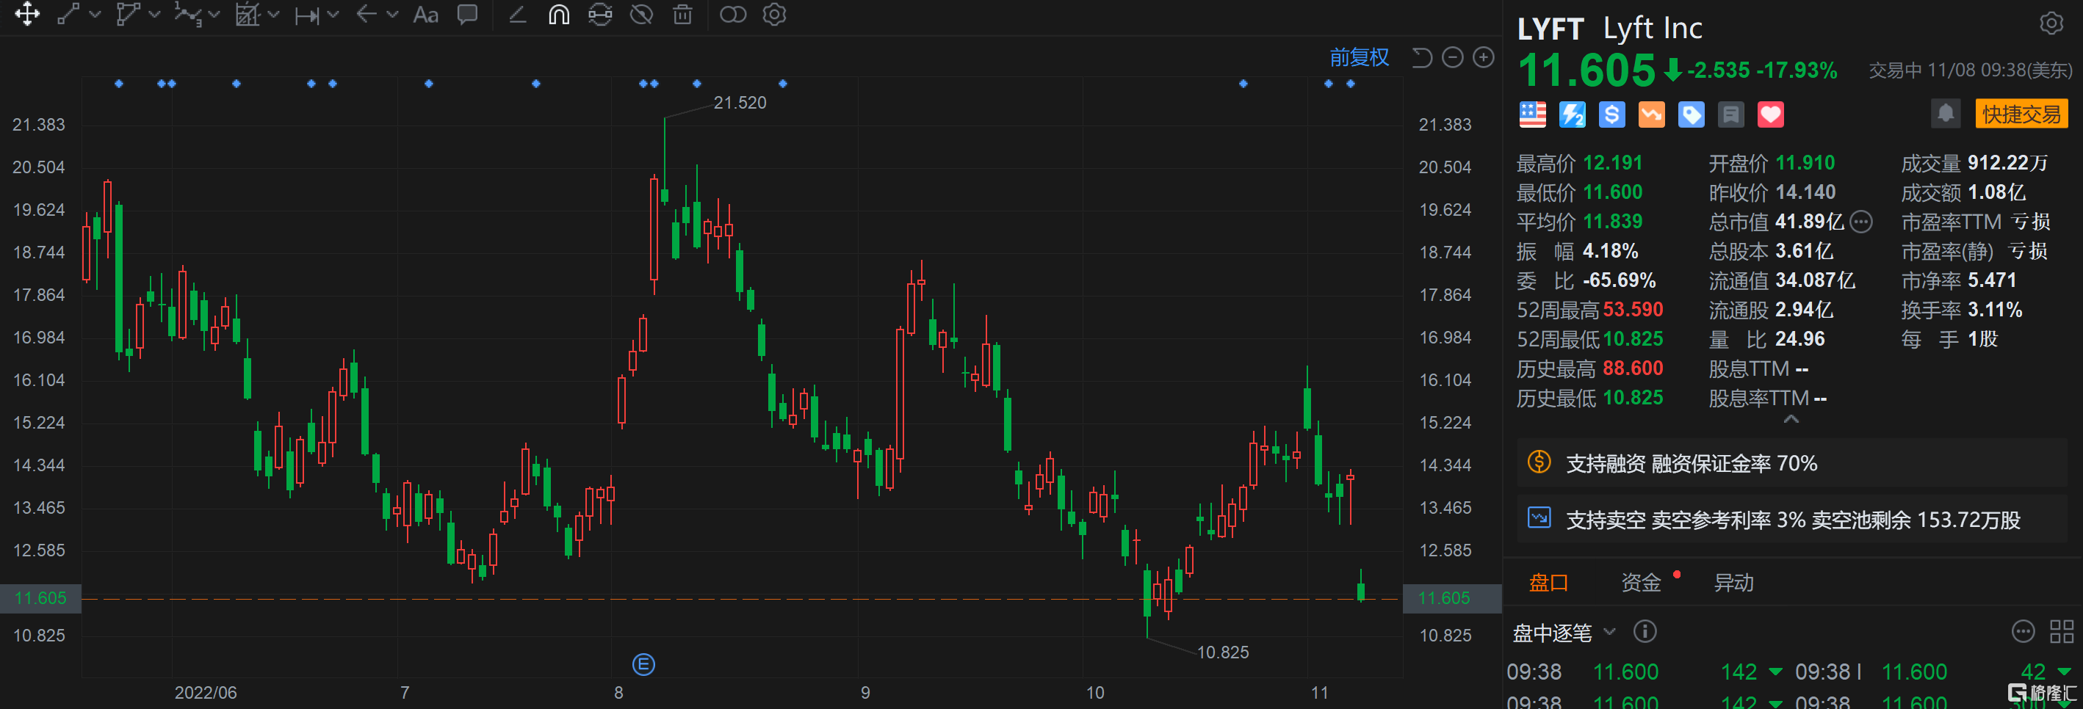Click the 开盘价 11.910 value
The width and height of the screenshot is (2083, 709).
1804,163
